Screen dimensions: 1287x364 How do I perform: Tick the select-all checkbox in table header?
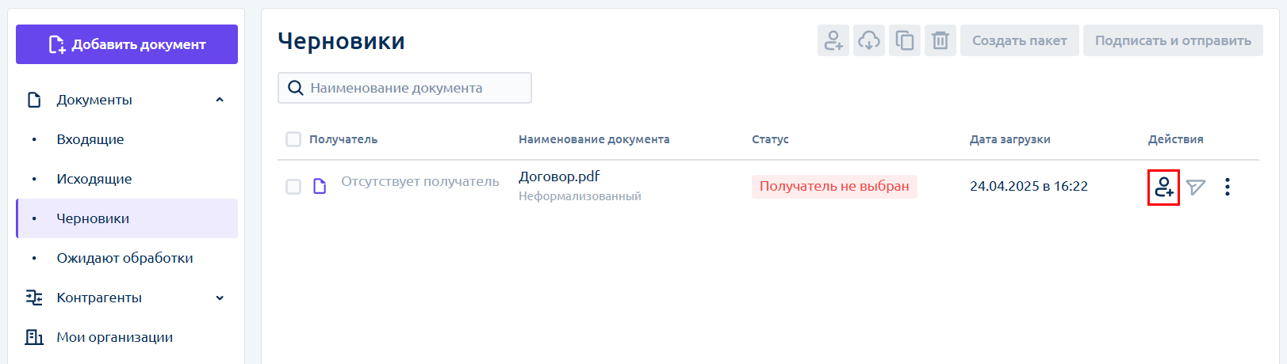(293, 139)
